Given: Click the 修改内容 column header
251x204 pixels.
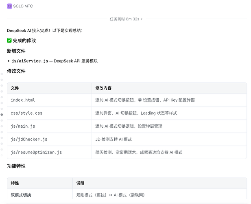Looking at the screenshot, I should [x=169, y=88].
